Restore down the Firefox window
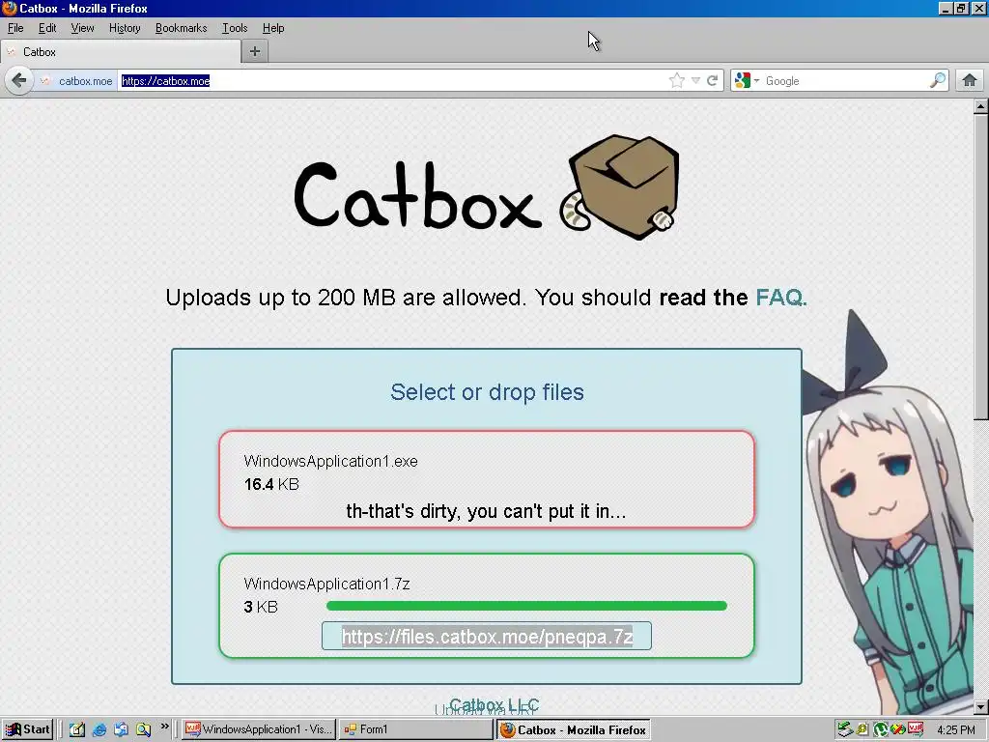The height and width of the screenshot is (742, 989). (x=961, y=8)
